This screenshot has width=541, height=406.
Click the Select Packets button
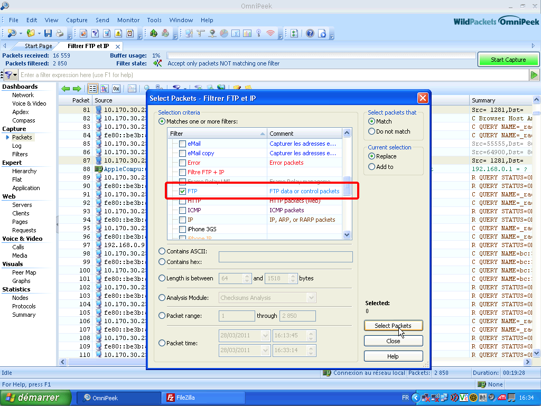point(393,326)
